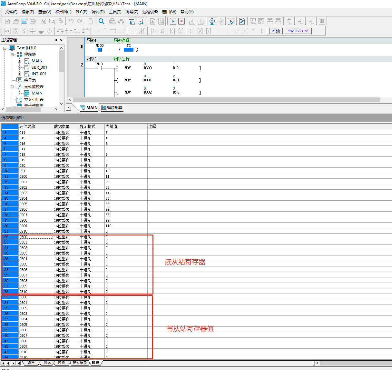This screenshot has width=392, height=370.
Task: Open Find using the magnifier icon
Action: coord(102,21)
